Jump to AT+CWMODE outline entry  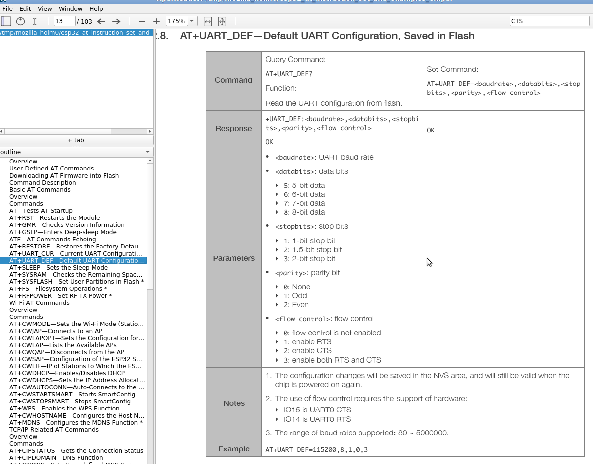[x=76, y=324]
